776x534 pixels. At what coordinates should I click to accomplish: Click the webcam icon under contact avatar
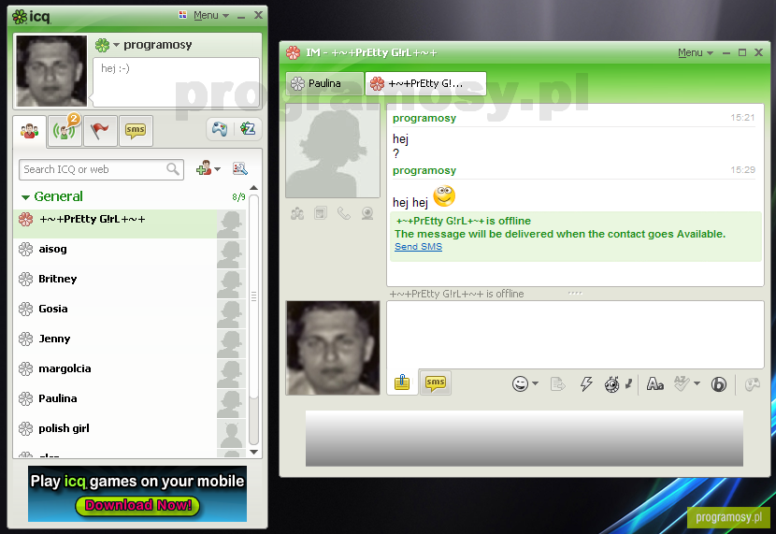(367, 213)
